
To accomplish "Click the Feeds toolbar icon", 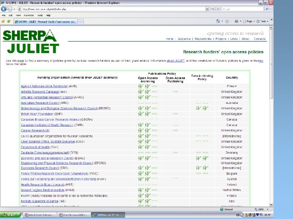I will tap(227, 21).
